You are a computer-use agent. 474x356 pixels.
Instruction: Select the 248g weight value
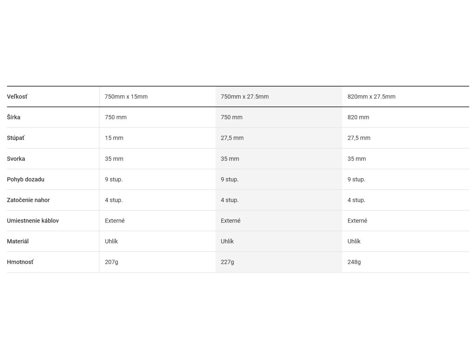pos(354,262)
